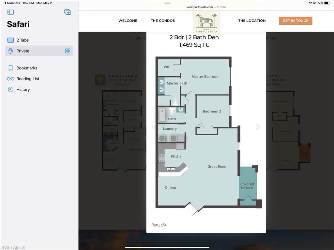Show tab overview grid icon for Private
Image resolution: width=334 pixels, height=250 pixels.
click(68, 51)
